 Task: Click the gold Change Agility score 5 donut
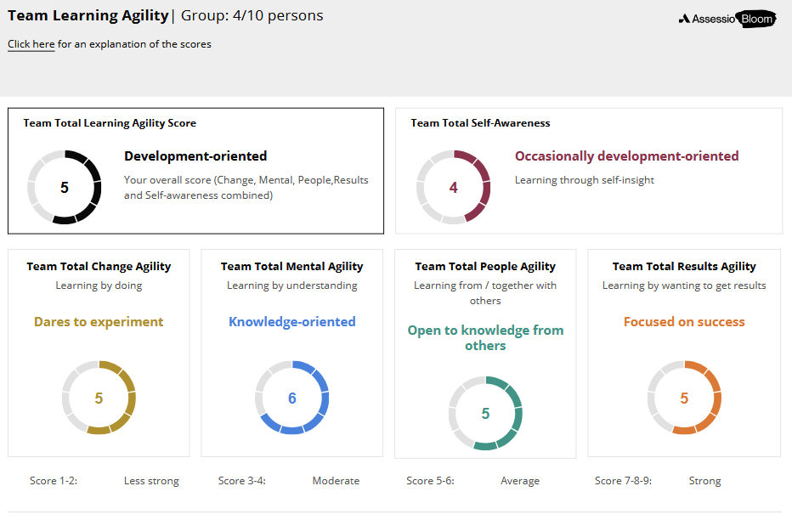(x=99, y=398)
